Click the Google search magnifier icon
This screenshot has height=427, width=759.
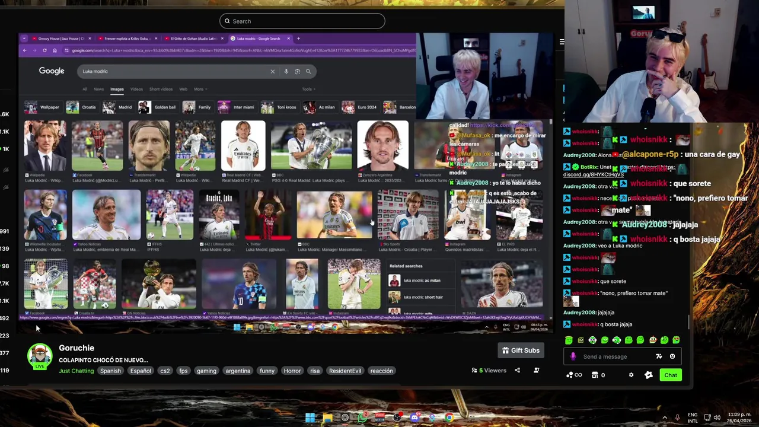click(308, 71)
